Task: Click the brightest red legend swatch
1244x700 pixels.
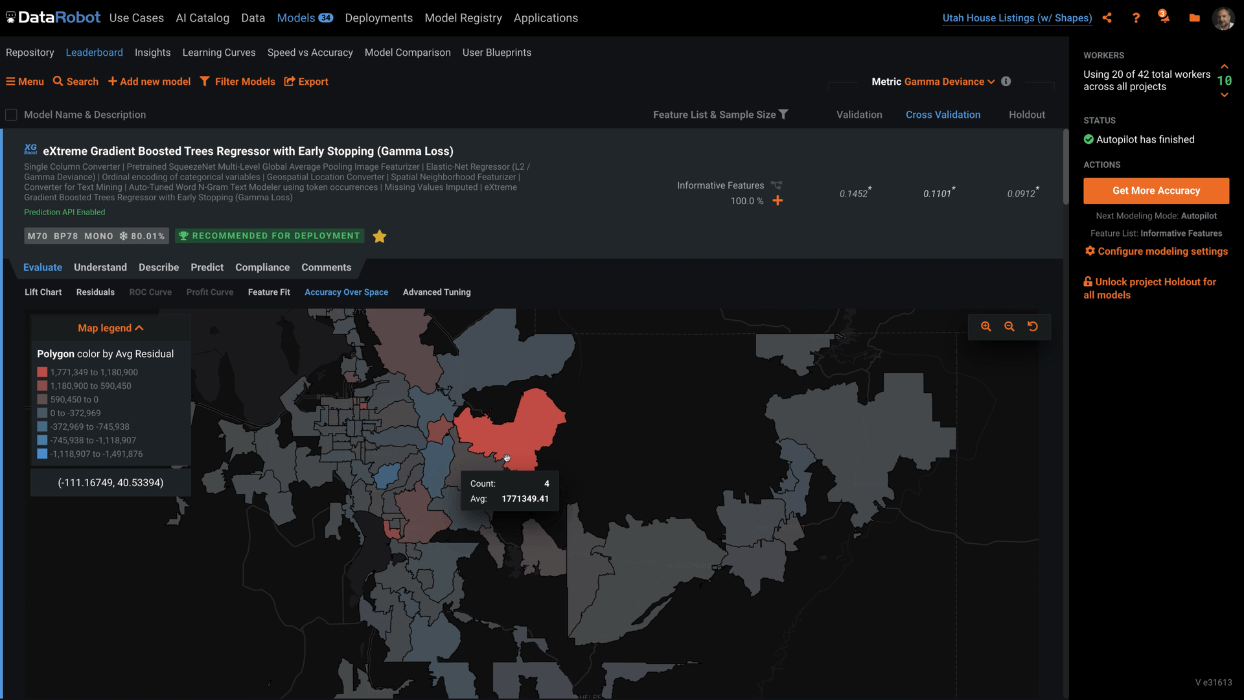Action: 42,372
